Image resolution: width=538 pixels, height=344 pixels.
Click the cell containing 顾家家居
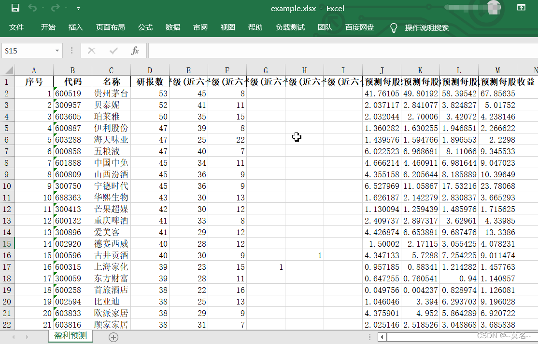[111, 325]
